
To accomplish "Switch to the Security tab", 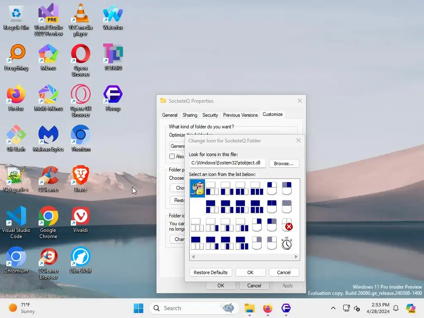I will click(210, 115).
